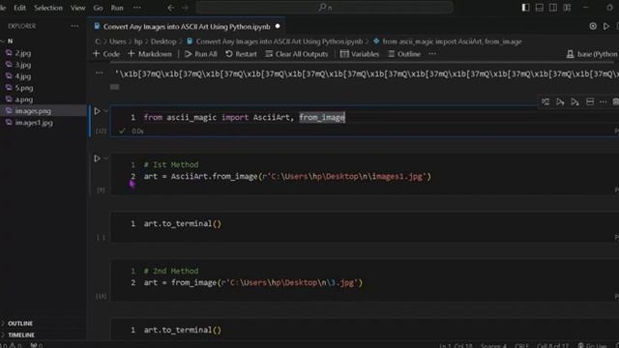Toggle primary side bar layout icon
619x348 pixels.
coord(525,8)
